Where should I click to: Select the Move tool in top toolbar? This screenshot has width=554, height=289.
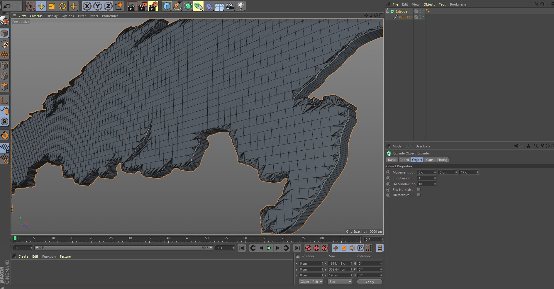pos(41,6)
